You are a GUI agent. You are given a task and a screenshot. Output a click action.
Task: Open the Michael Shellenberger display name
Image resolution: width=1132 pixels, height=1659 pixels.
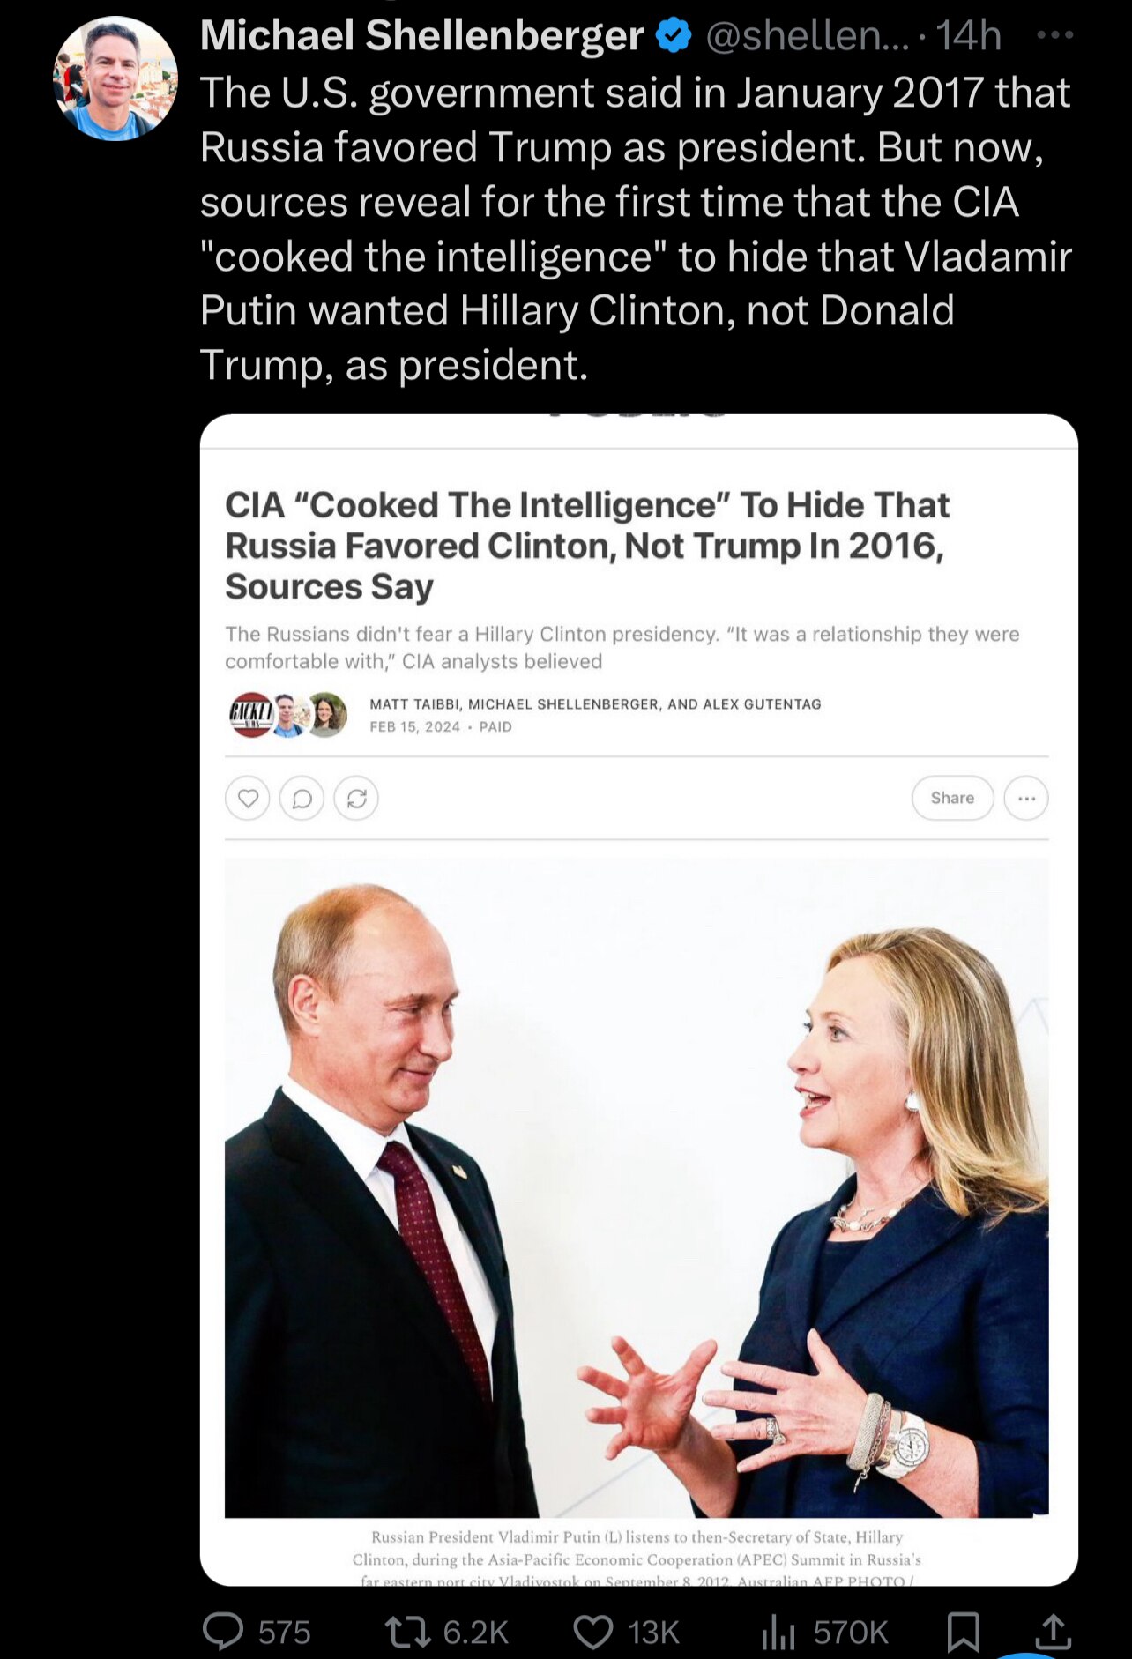(x=422, y=36)
